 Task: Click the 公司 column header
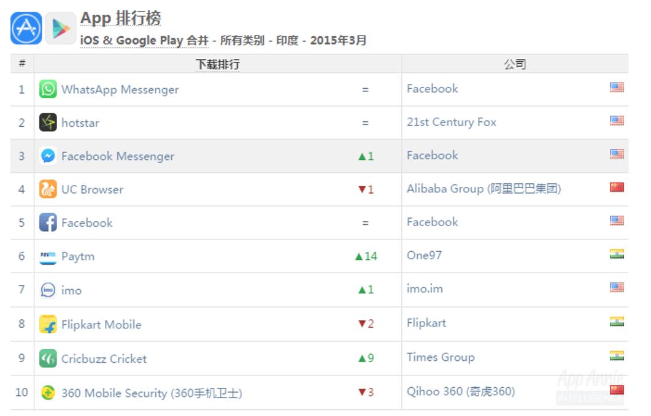(515, 64)
